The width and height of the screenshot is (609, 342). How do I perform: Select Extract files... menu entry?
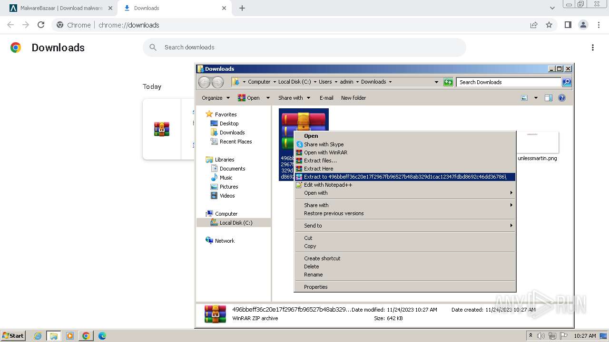[320, 161]
